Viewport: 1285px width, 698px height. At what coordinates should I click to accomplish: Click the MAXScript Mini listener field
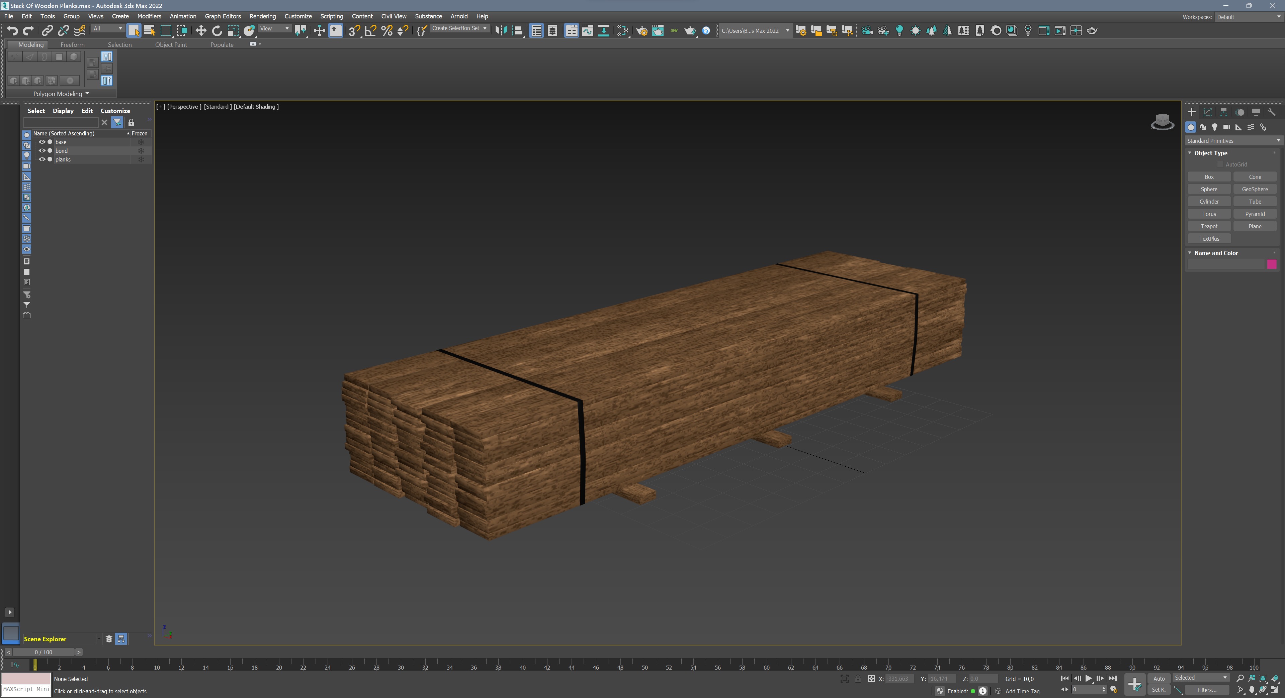click(x=26, y=690)
